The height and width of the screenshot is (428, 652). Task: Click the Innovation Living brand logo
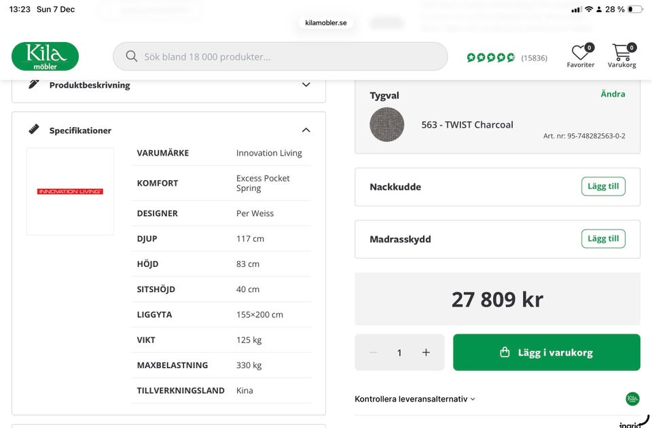coord(70,192)
